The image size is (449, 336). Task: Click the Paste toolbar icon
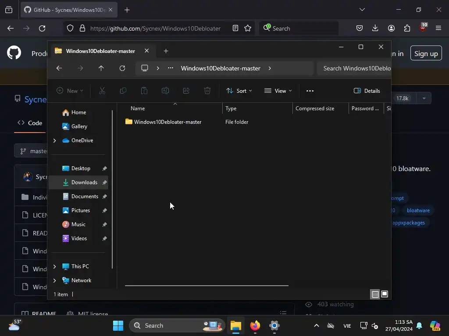[x=144, y=91]
